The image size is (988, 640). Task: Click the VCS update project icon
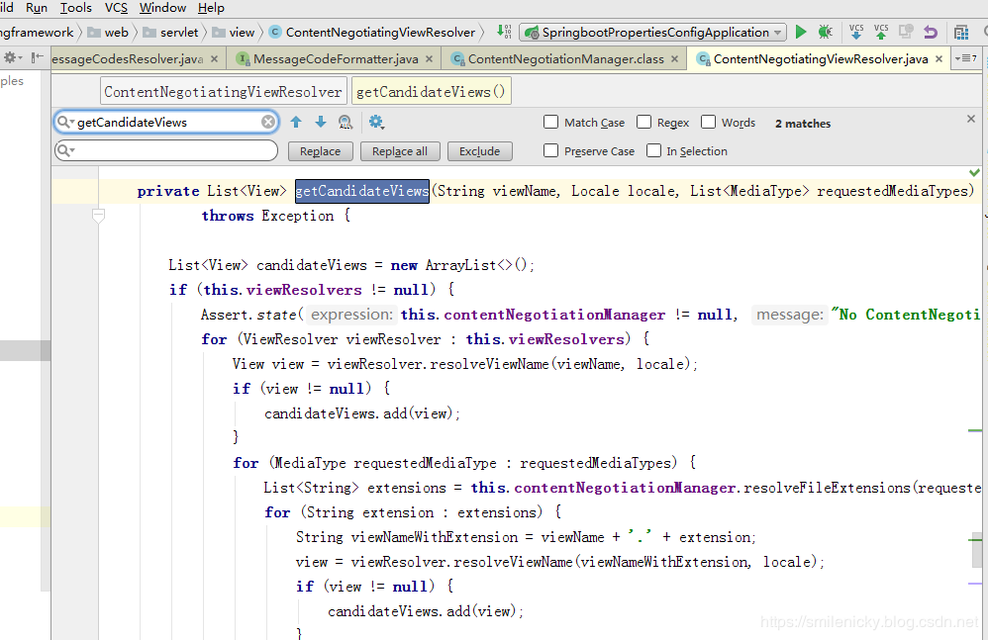(856, 32)
